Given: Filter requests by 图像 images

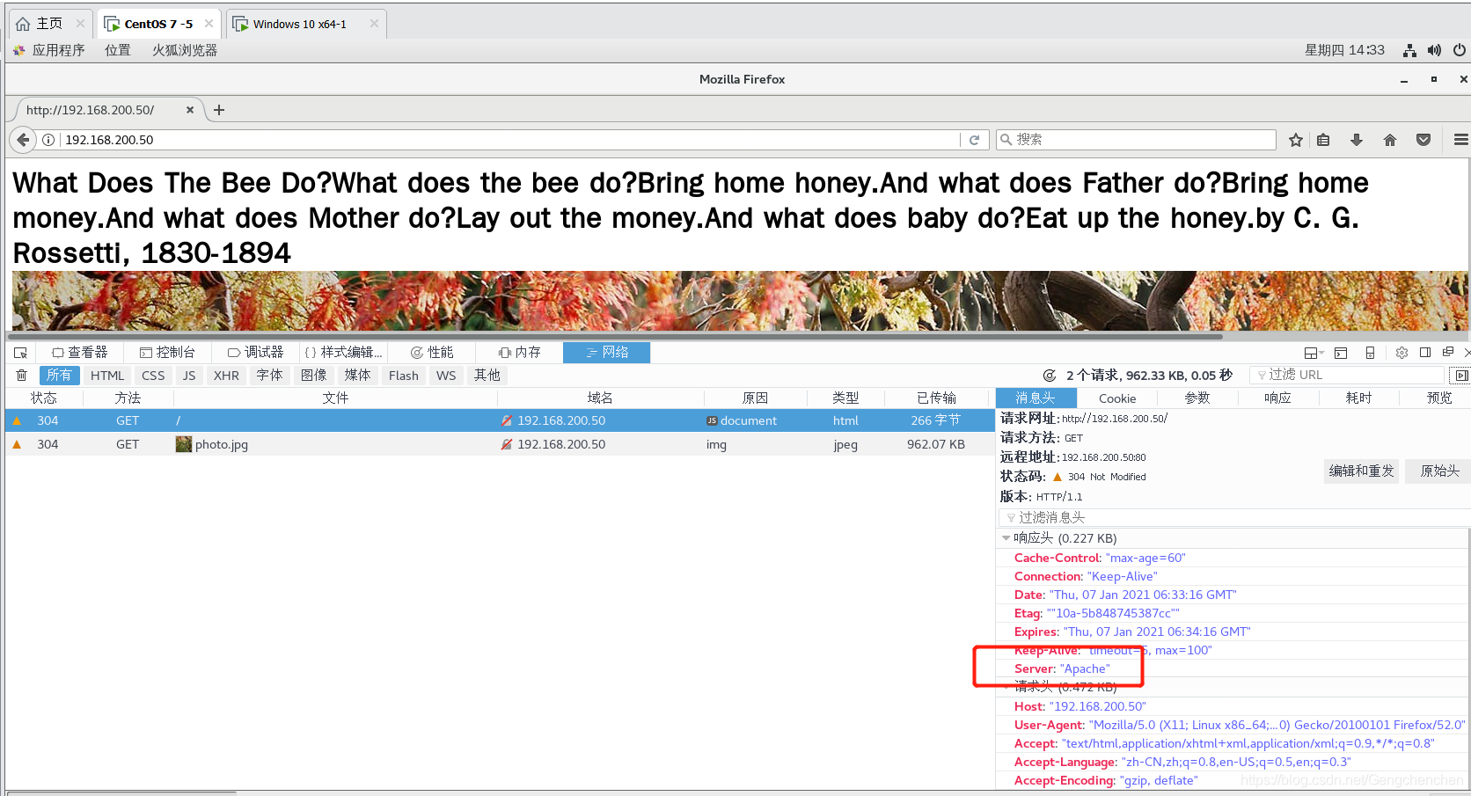Looking at the screenshot, I should click(313, 376).
